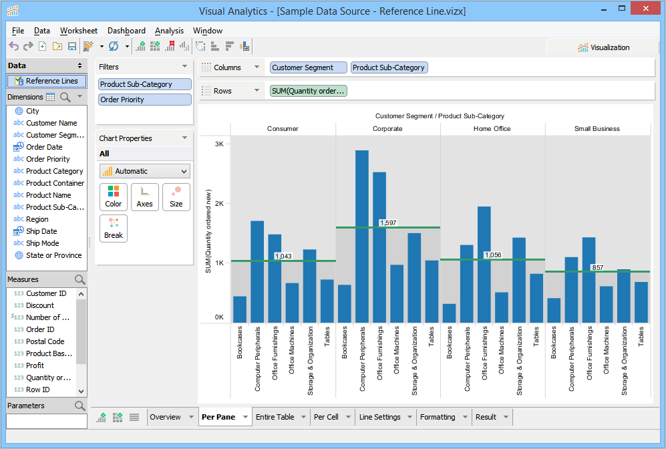
Task: Expand the Columns shelf dropdown arrow
Action: point(256,67)
